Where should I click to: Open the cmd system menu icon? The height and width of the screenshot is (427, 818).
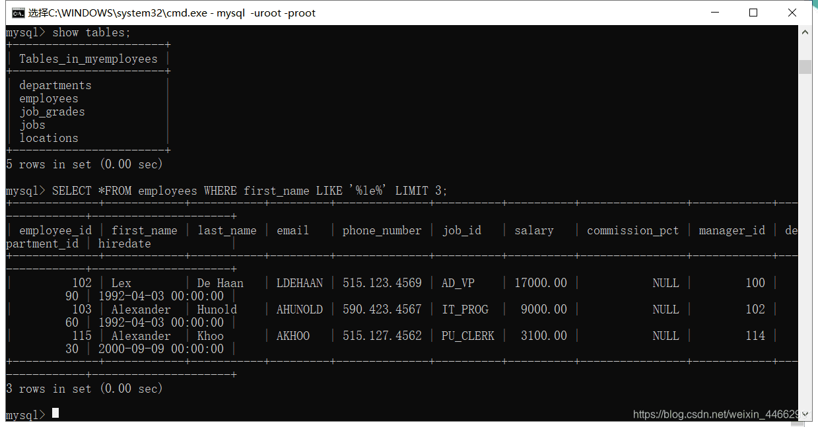click(18, 13)
